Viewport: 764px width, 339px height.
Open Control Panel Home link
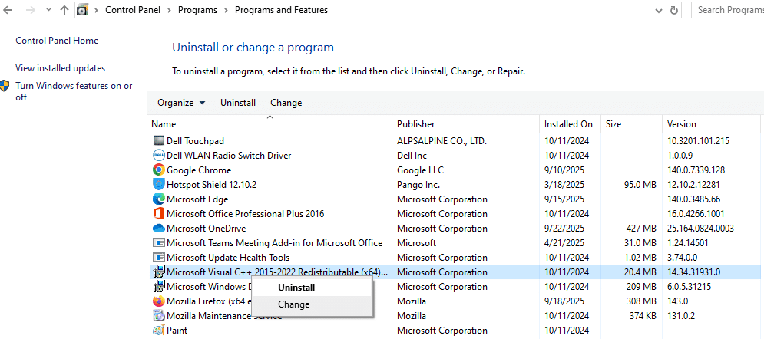tap(57, 41)
